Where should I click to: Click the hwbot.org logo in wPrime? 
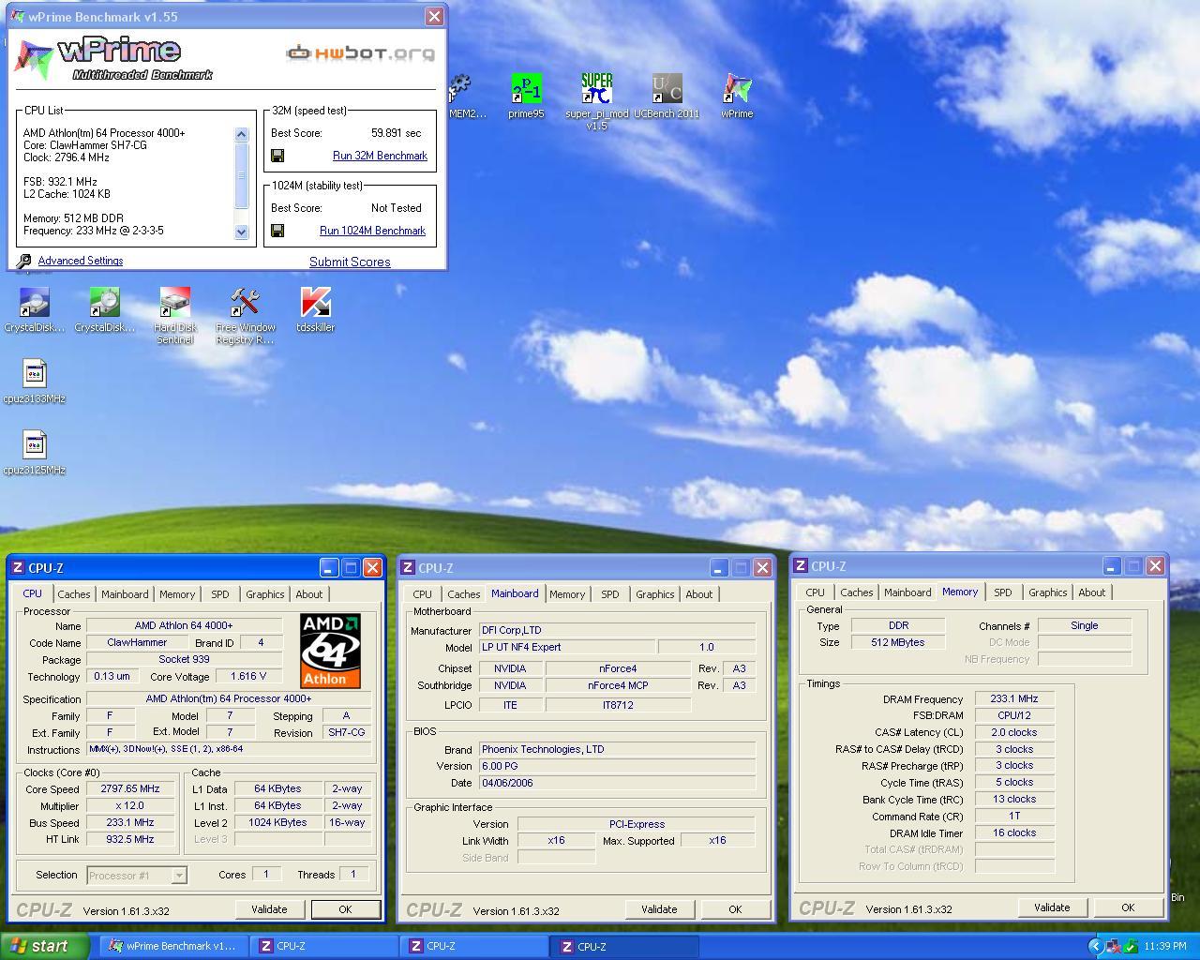tap(361, 52)
